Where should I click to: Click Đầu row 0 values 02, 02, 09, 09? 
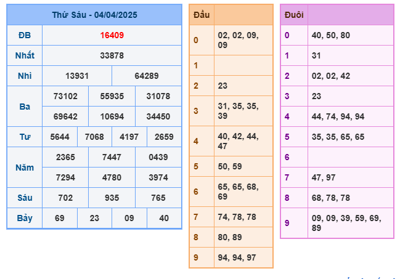239,40
